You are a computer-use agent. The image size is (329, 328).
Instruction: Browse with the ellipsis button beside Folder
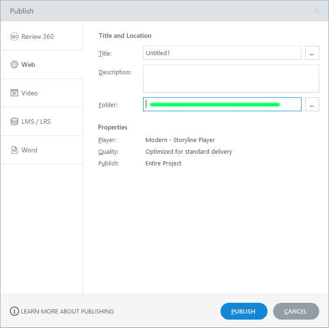312,105
